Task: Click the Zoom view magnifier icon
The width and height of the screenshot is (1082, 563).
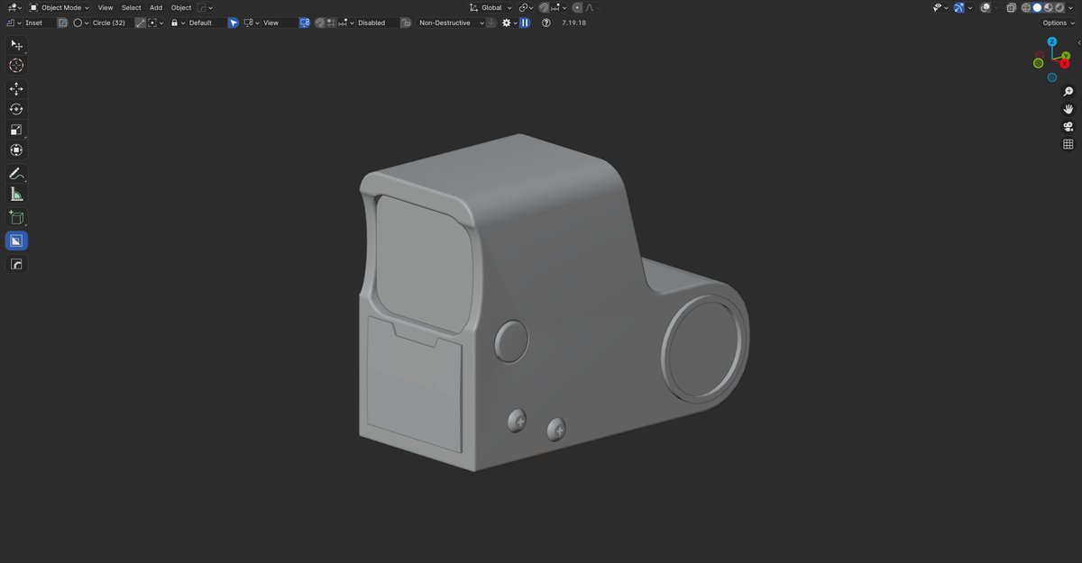Action: coord(1068,92)
